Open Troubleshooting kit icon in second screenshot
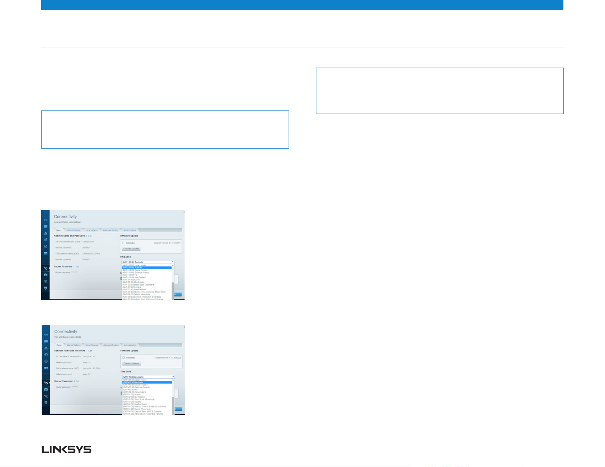Screen dimensions: 605x467 click(x=46, y=390)
